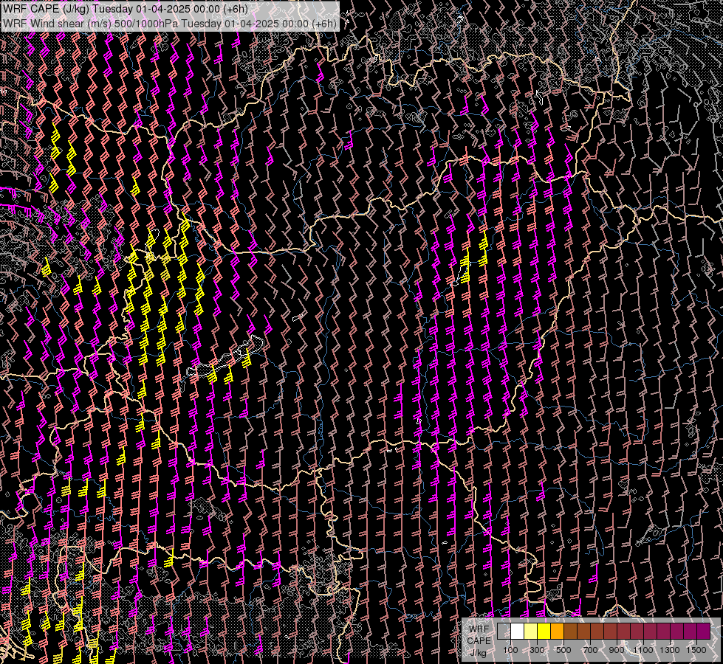Click the '1100' label on the legend
The image size is (723, 664).
(x=643, y=650)
